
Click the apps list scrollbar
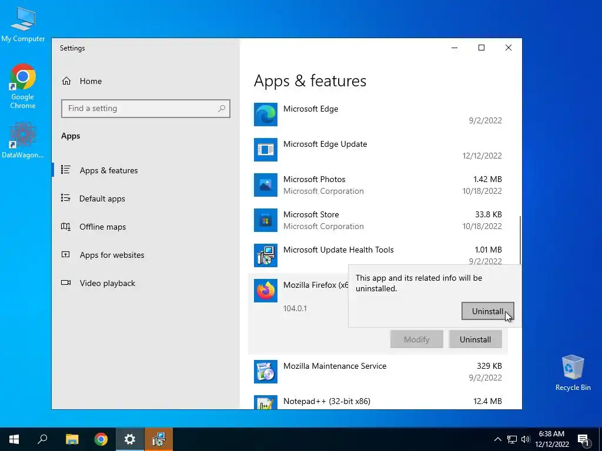(x=520, y=240)
